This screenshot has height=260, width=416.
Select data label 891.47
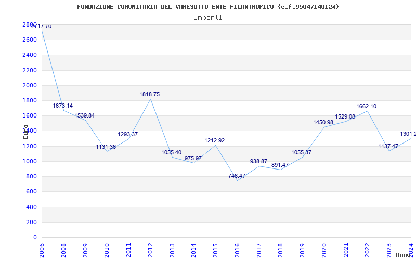point(280,165)
